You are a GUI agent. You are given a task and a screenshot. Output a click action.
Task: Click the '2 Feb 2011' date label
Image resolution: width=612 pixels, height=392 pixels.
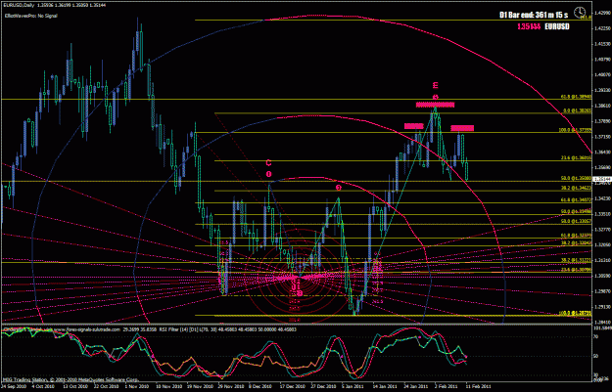[447, 386]
